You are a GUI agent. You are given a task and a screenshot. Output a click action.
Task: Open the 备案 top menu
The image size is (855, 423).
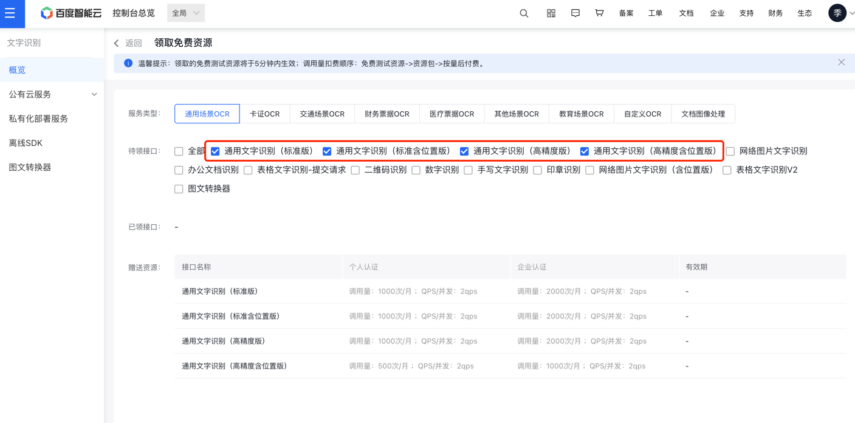[627, 13]
